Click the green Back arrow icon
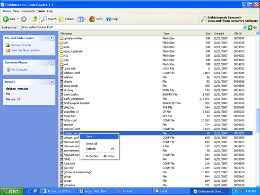This screenshot has height=195, width=260. (x=6, y=19)
